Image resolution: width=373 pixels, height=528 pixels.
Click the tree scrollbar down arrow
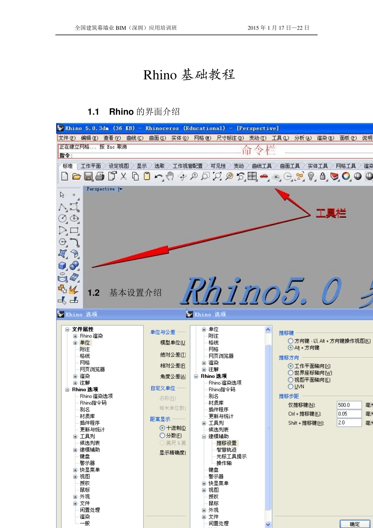(268, 524)
